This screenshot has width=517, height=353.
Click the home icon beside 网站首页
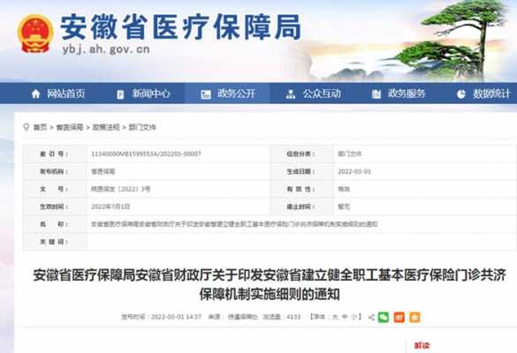tap(35, 94)
